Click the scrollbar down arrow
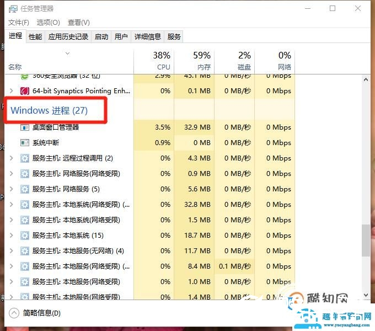Viewport: 375px width, 331px height. pyautogui.click(x=366, y=295)
